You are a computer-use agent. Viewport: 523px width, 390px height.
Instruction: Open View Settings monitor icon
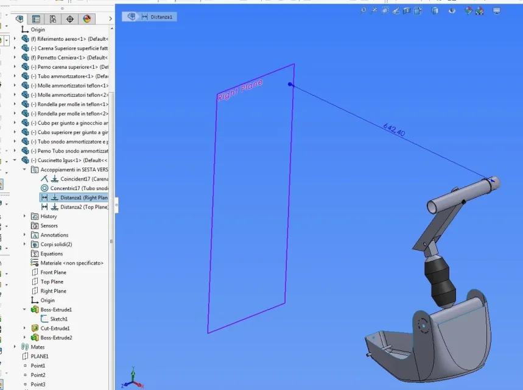[x=497, y=10]
